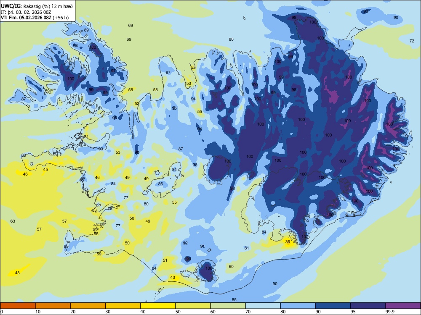Click the purple above-99.9 legend swatch
Screen dimensions: 421x315
point(403,306)
